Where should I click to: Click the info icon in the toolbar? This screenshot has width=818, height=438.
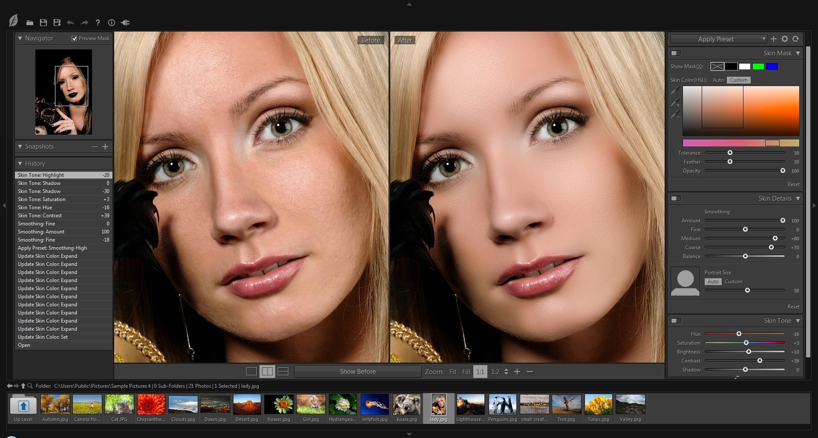point(111,23)
